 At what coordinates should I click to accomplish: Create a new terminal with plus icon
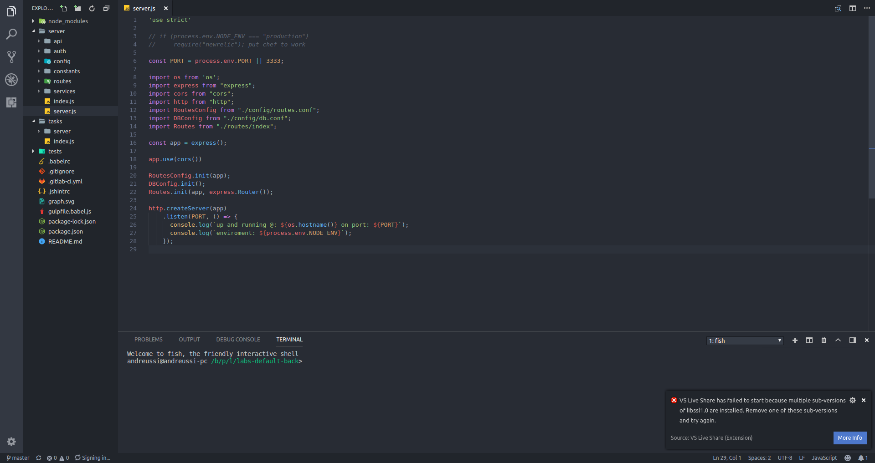[x=795, y=341]
